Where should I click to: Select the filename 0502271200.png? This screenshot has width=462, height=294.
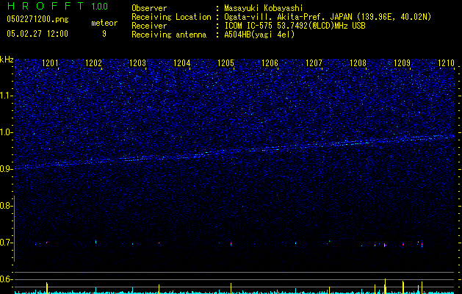pyautogui.click(x=37, y=19)
